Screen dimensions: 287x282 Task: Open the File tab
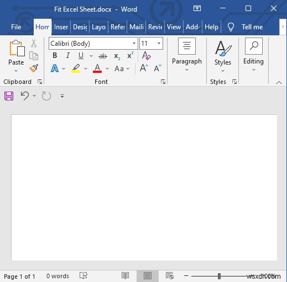(16, 27)
